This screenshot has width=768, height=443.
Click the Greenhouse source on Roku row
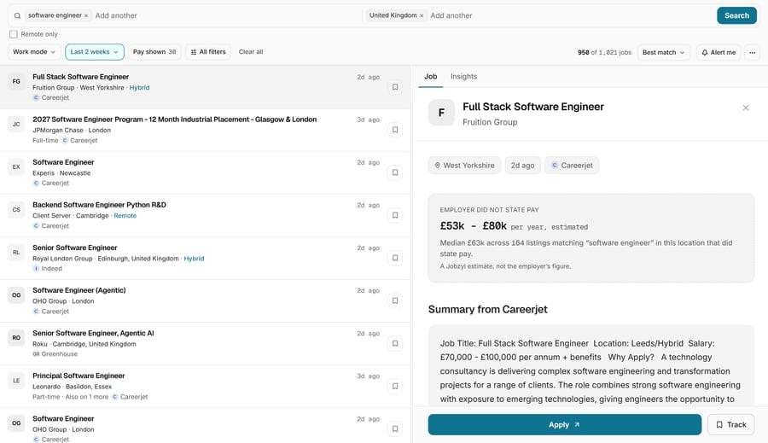(x=55, y=354)
